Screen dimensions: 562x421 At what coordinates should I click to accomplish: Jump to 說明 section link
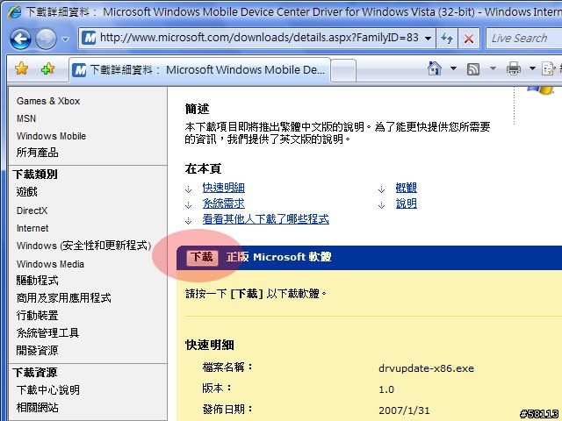(x=407, y=203)
